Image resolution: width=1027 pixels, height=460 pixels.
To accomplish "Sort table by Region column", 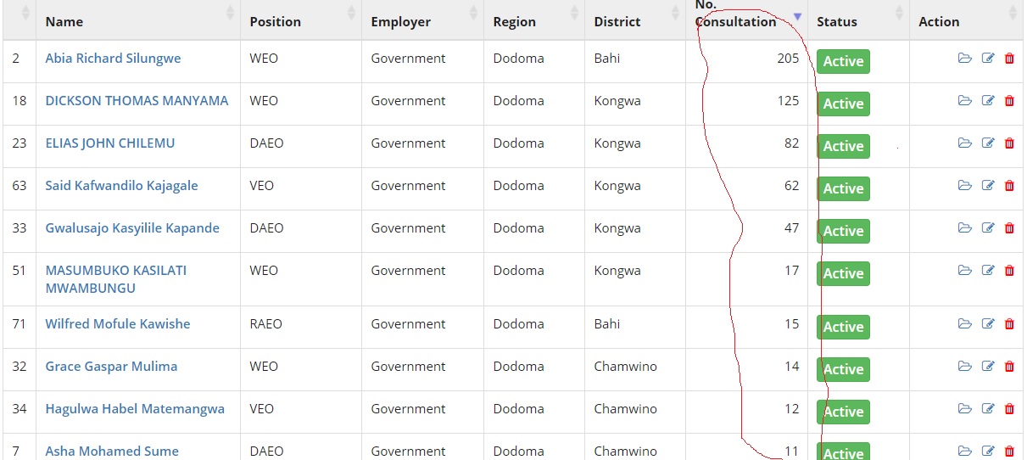I will click(x=515, y=22).
